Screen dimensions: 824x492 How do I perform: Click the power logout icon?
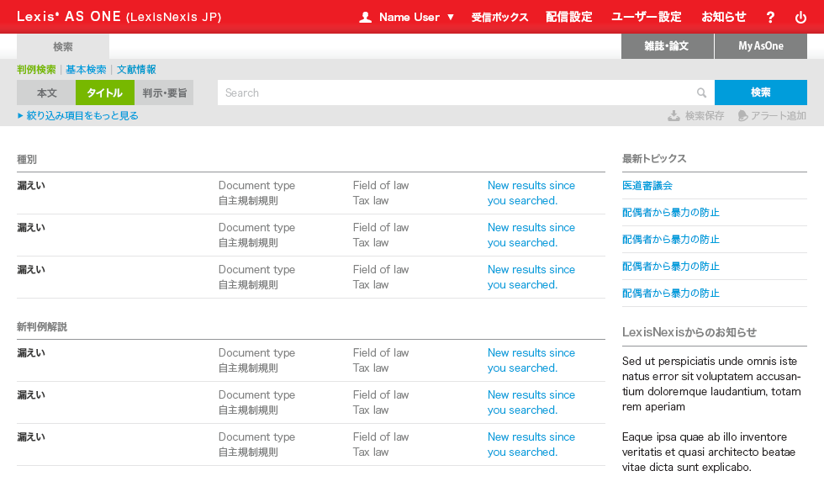click(x=800, y=18)
